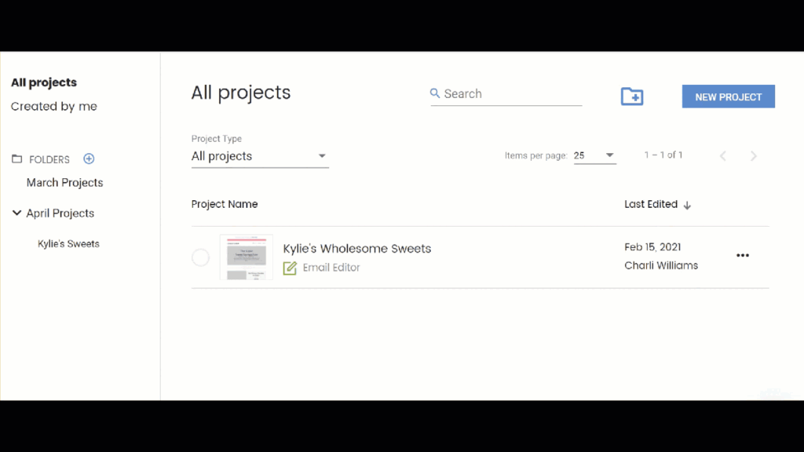
Task: Click the Email Editor pencil icon
Action: [x=290, y=268]
